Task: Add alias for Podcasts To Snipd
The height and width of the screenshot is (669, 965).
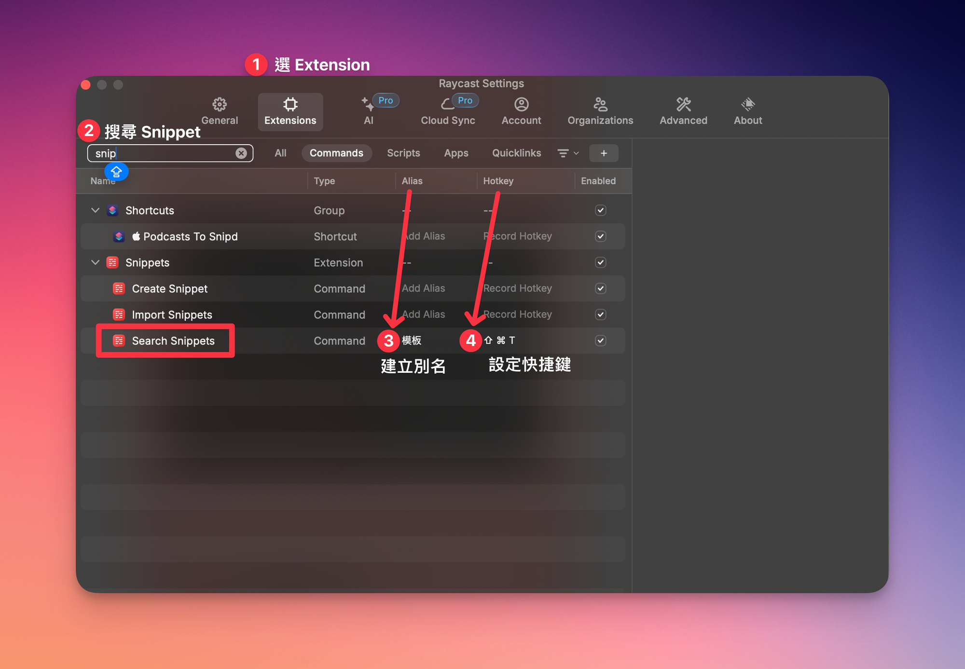Action: coord(423,236)
